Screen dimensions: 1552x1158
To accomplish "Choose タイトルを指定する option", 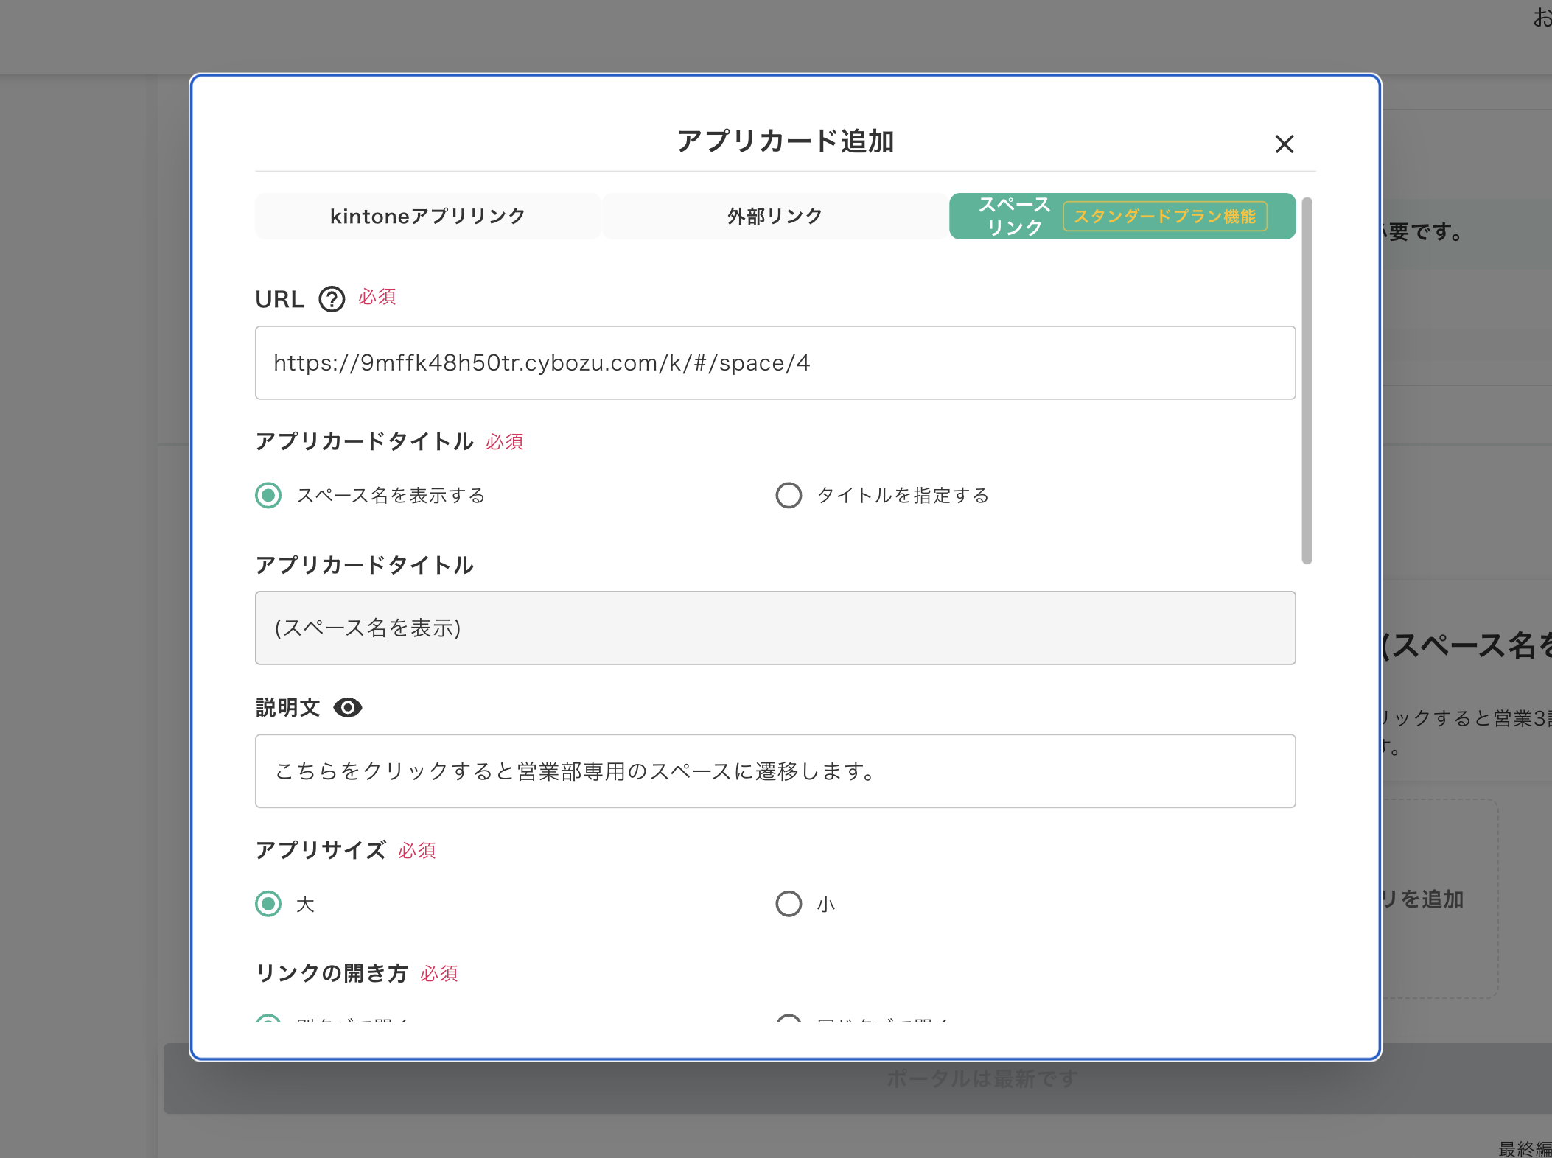I will (x=789, y=495).
